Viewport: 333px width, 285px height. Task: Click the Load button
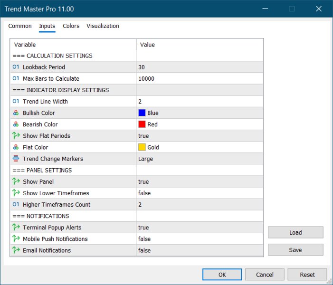(295, 232)
